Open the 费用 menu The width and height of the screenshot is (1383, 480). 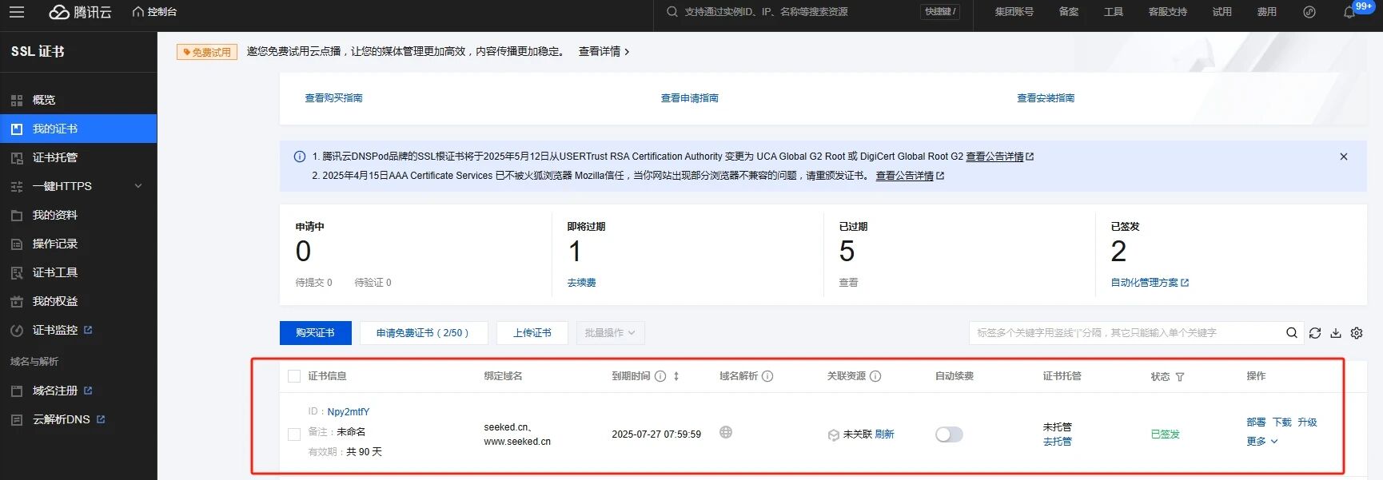(x=1267, y=12)
